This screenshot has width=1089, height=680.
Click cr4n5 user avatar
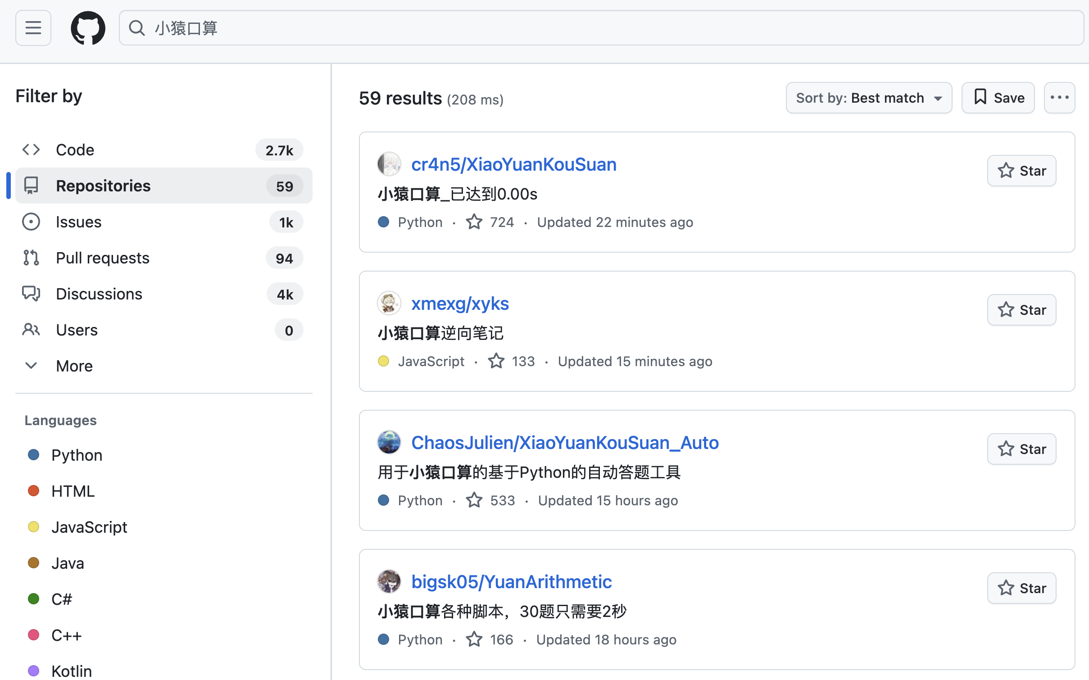(x=389, y=164)
